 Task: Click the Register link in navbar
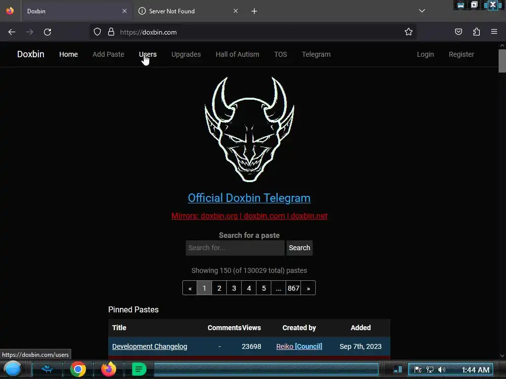click(x=462, y=54)
